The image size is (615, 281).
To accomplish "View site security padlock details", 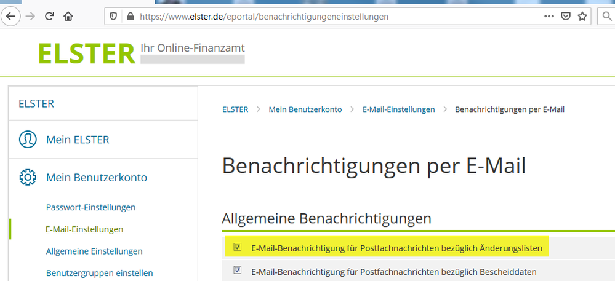I will click(130, 17).
